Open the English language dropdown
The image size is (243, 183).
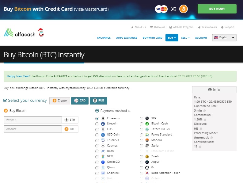click(224, 38)
